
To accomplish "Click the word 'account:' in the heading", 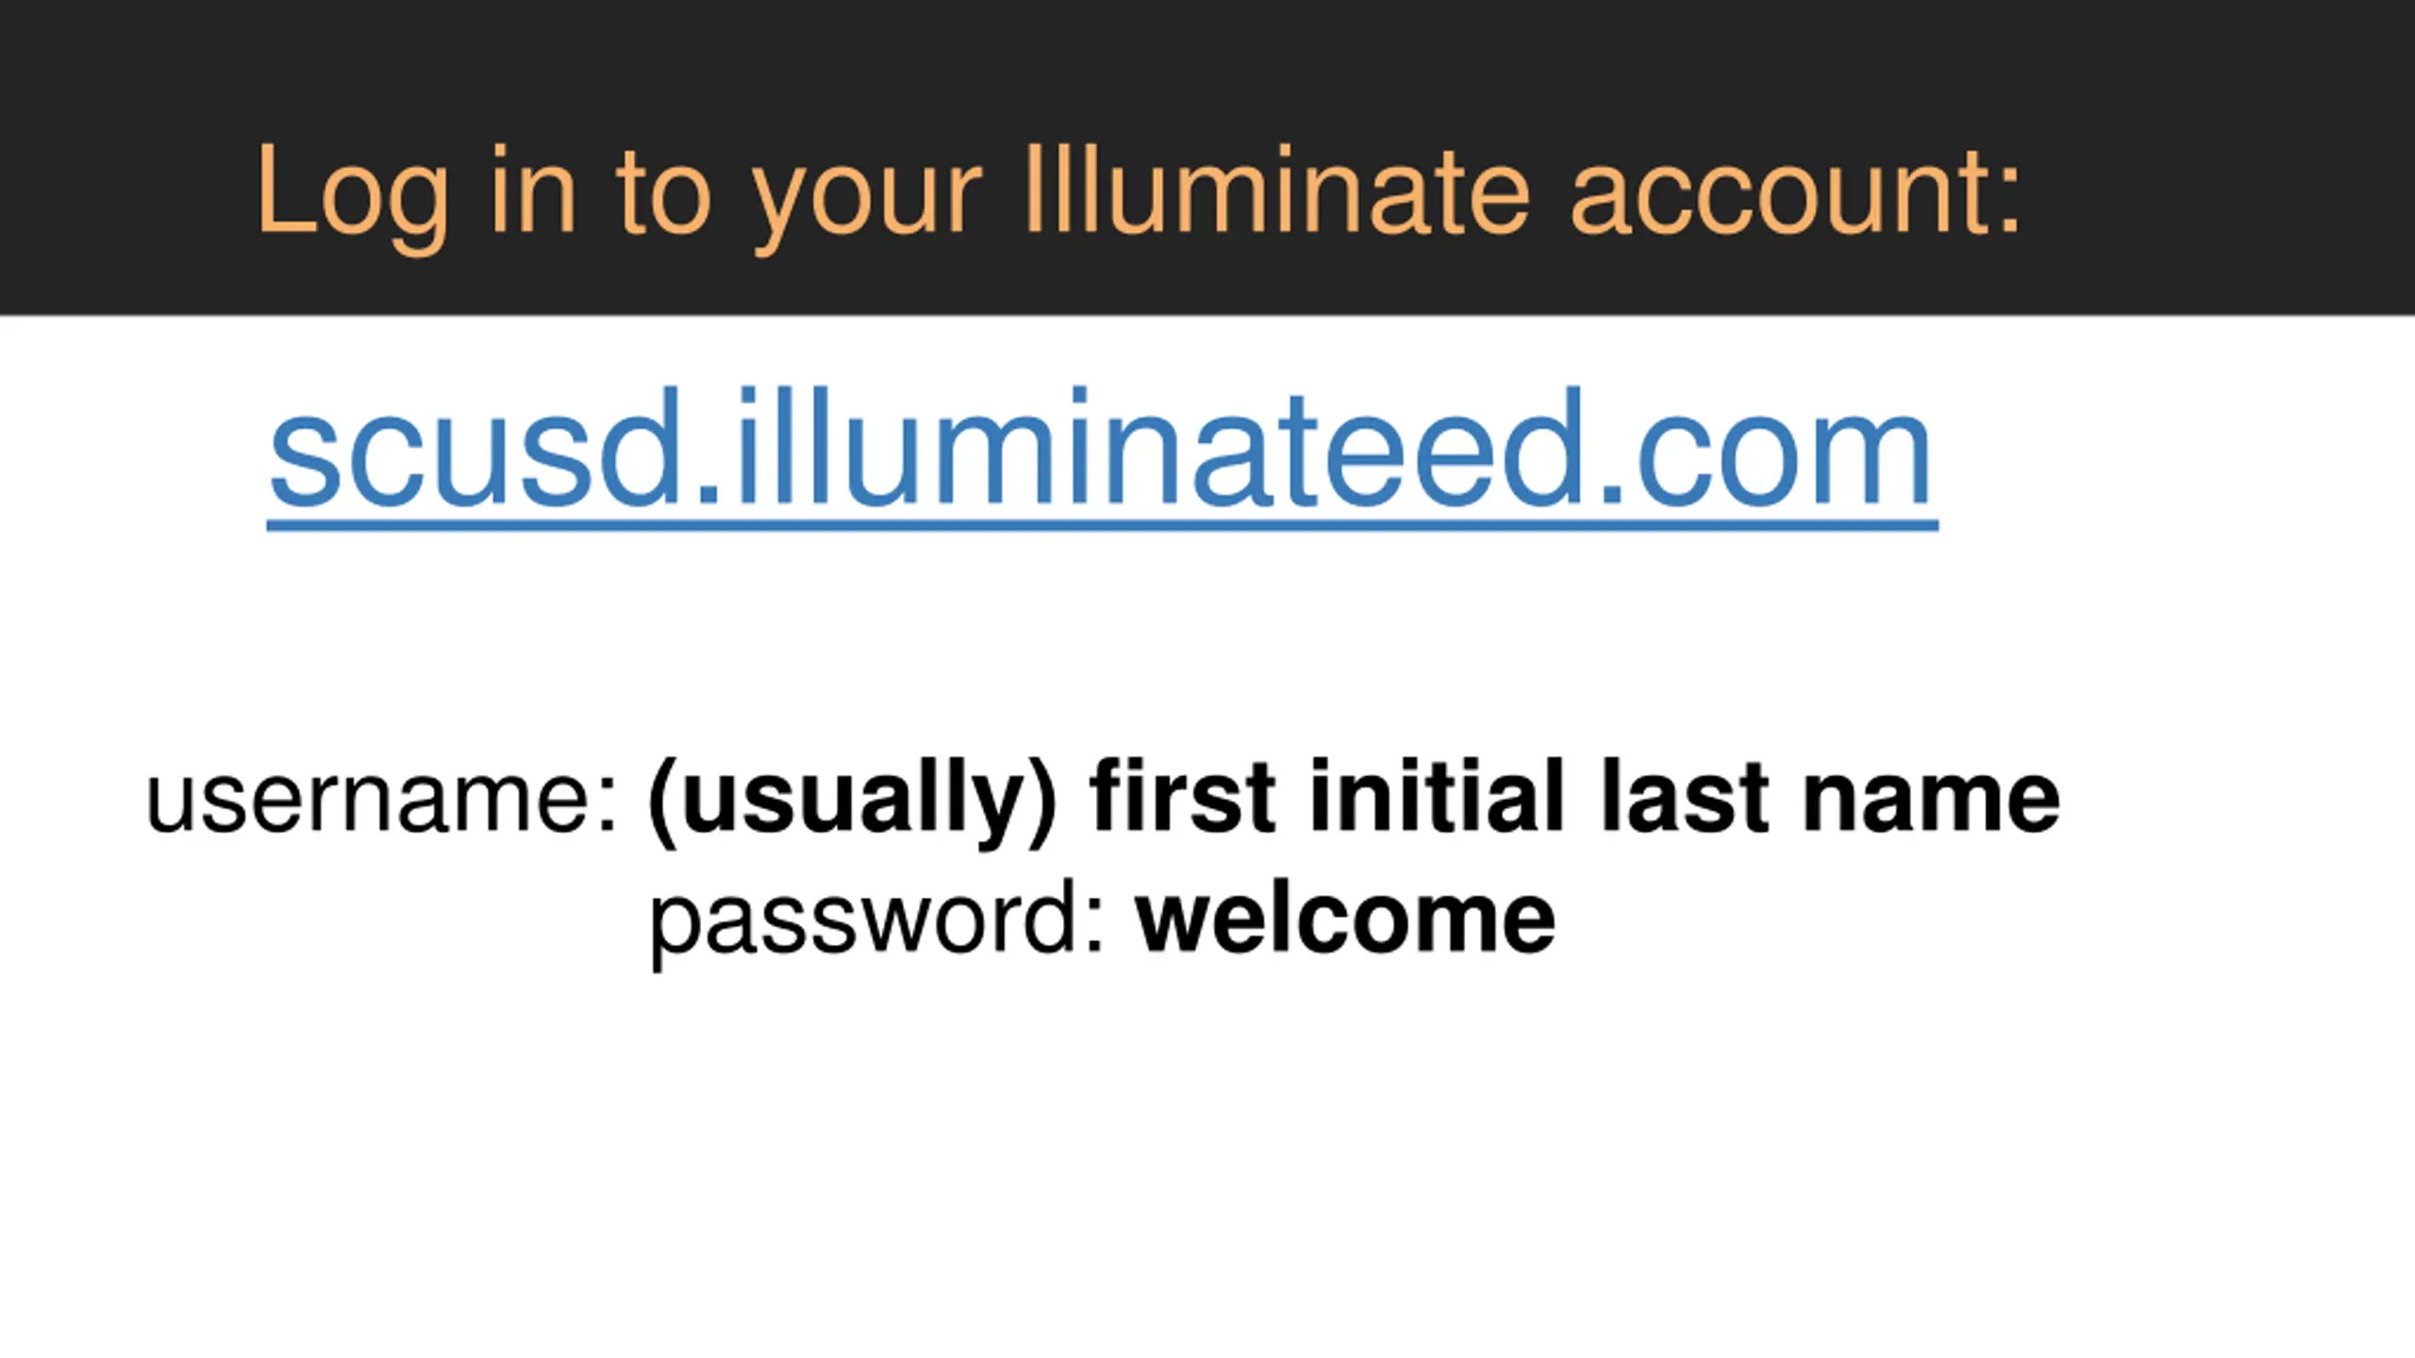I will (x=1796, y=194).
